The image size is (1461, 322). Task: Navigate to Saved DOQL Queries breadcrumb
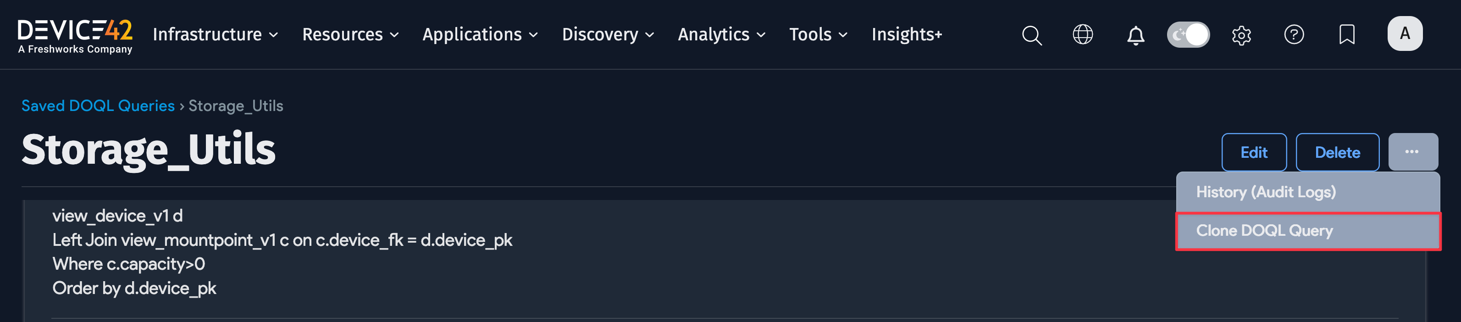point(98,105)
